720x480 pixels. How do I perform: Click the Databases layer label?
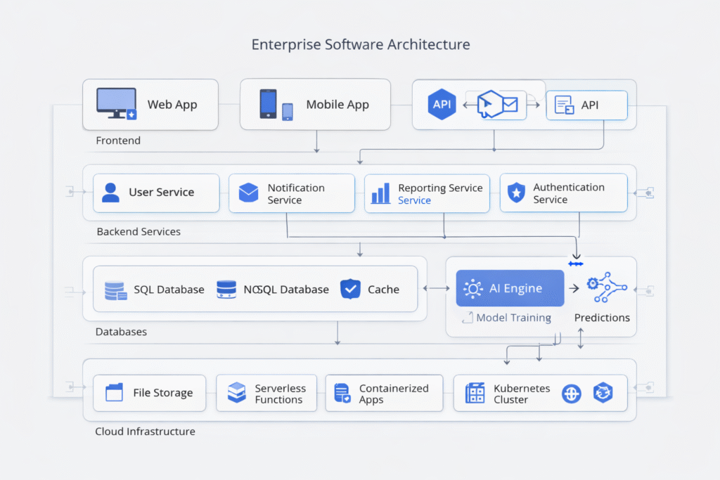121,332
